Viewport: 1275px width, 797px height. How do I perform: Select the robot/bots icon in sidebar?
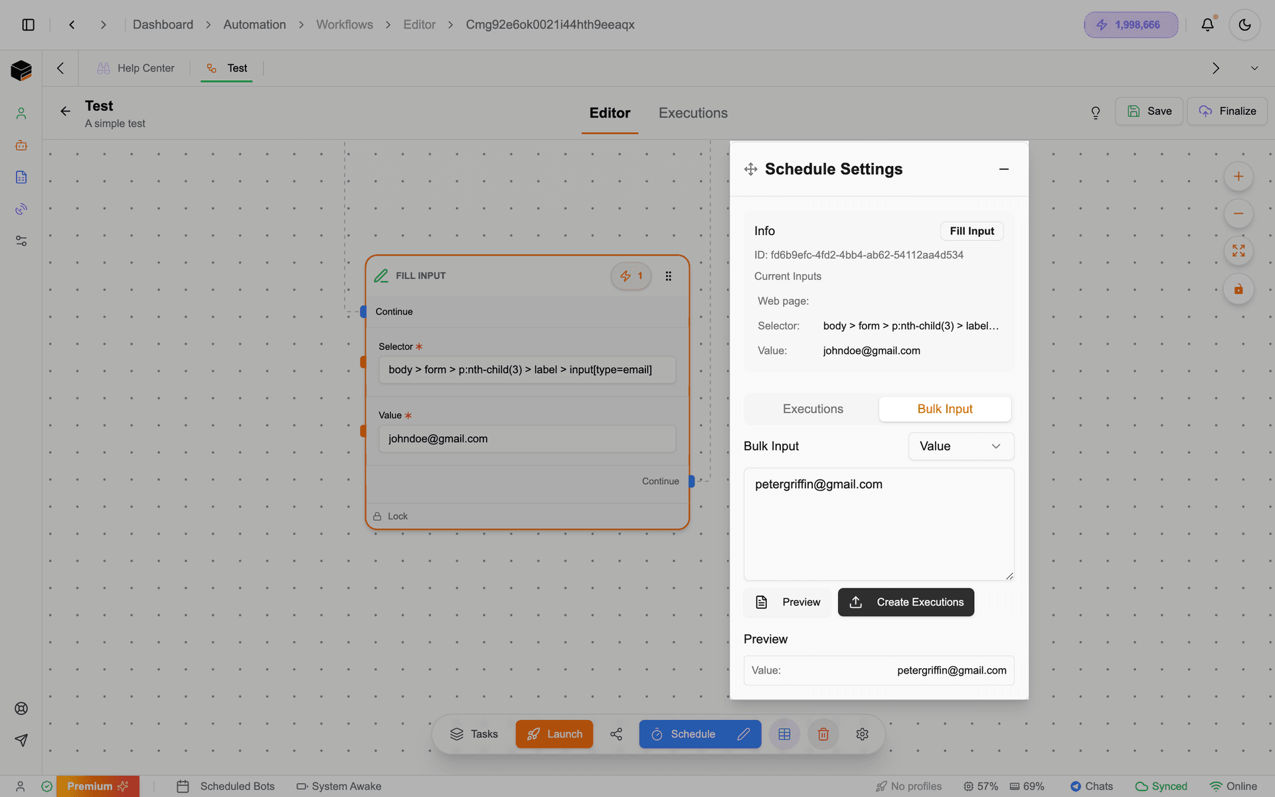[x=21, y=145]
